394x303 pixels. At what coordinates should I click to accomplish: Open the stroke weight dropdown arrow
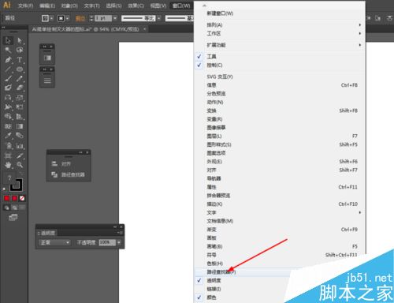tap(115, 18)
